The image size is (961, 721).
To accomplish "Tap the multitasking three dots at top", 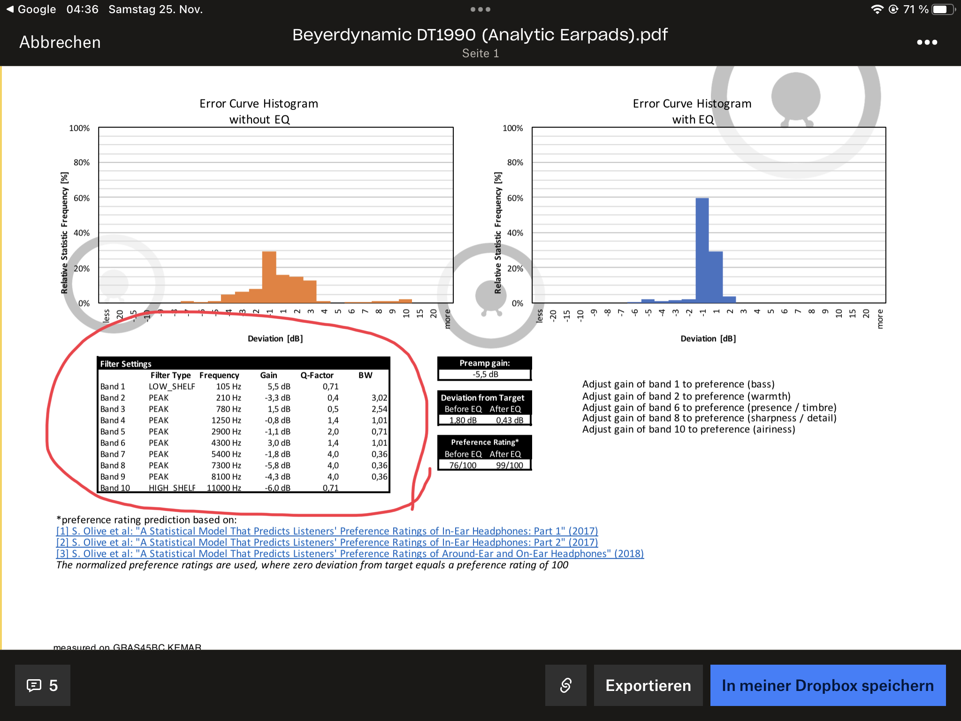I will click(480, 9).
